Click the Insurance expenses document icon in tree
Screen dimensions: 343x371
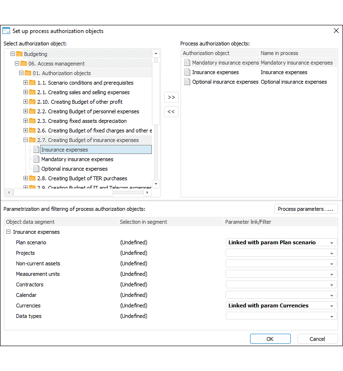pyautogui.click(x=36, y=150)
